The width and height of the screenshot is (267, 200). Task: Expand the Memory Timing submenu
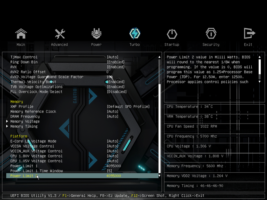click(x=24, y=126)
